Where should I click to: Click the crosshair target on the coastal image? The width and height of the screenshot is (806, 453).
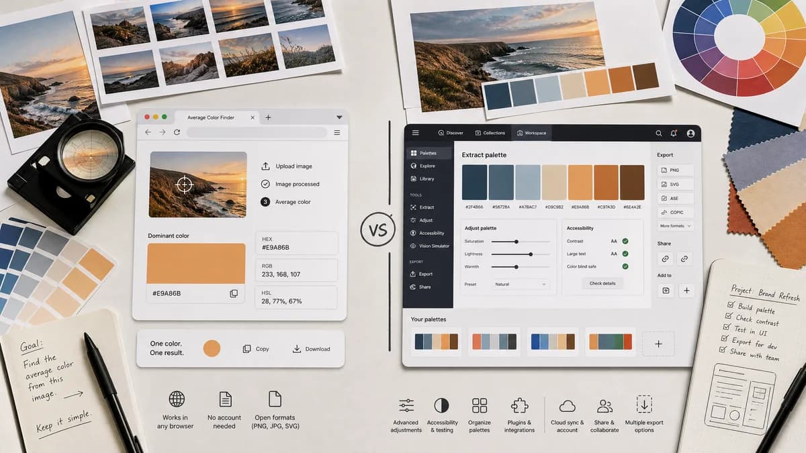(184, 184)
